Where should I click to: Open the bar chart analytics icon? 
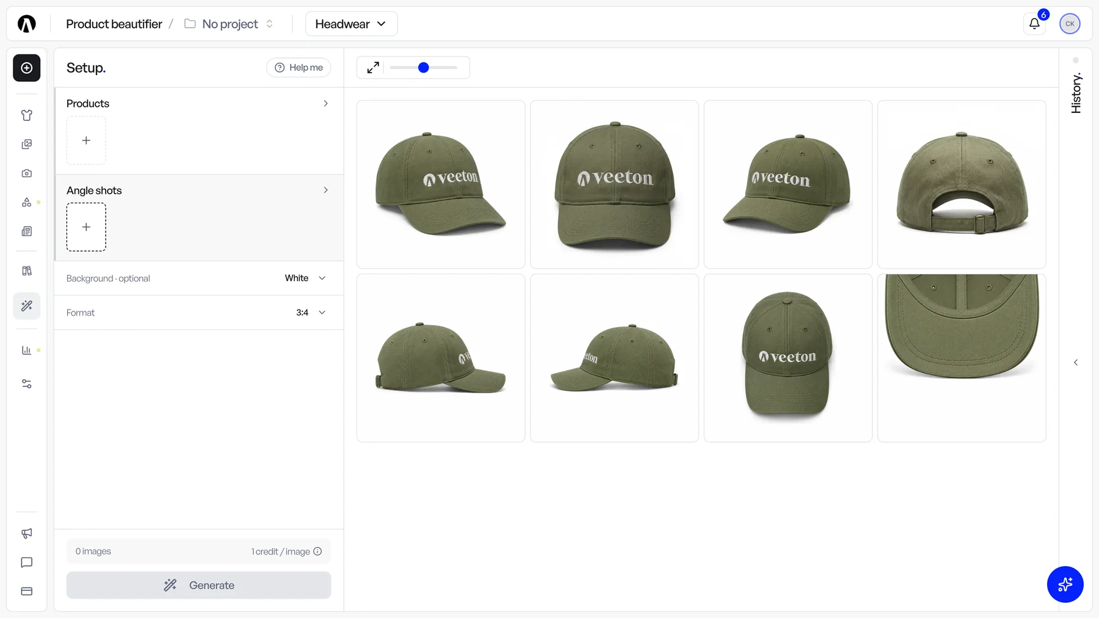(27, 350)
